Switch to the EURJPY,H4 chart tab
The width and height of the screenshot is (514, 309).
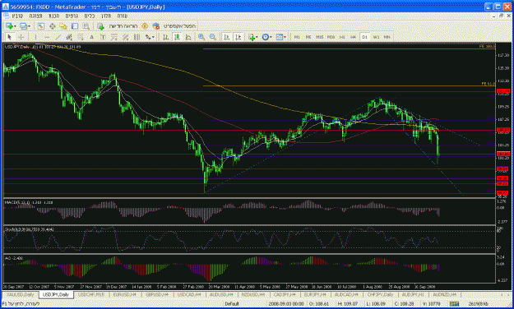click(315, 295)
